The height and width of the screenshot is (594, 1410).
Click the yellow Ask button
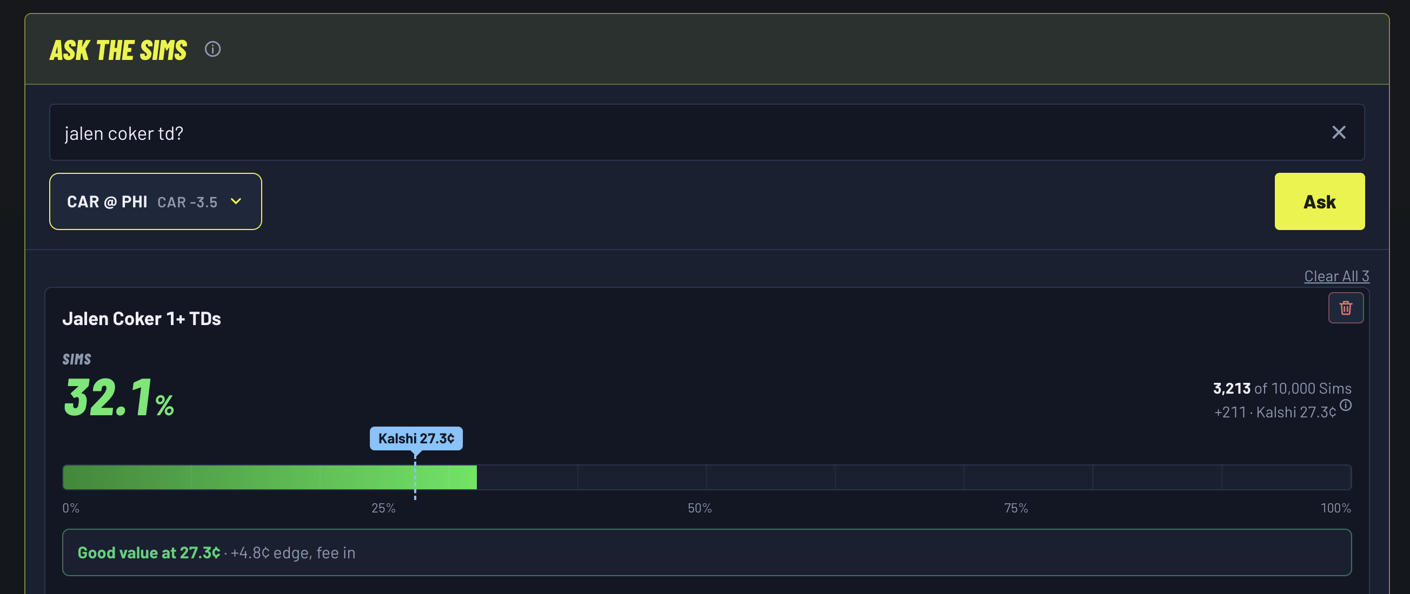(1319, 201)
